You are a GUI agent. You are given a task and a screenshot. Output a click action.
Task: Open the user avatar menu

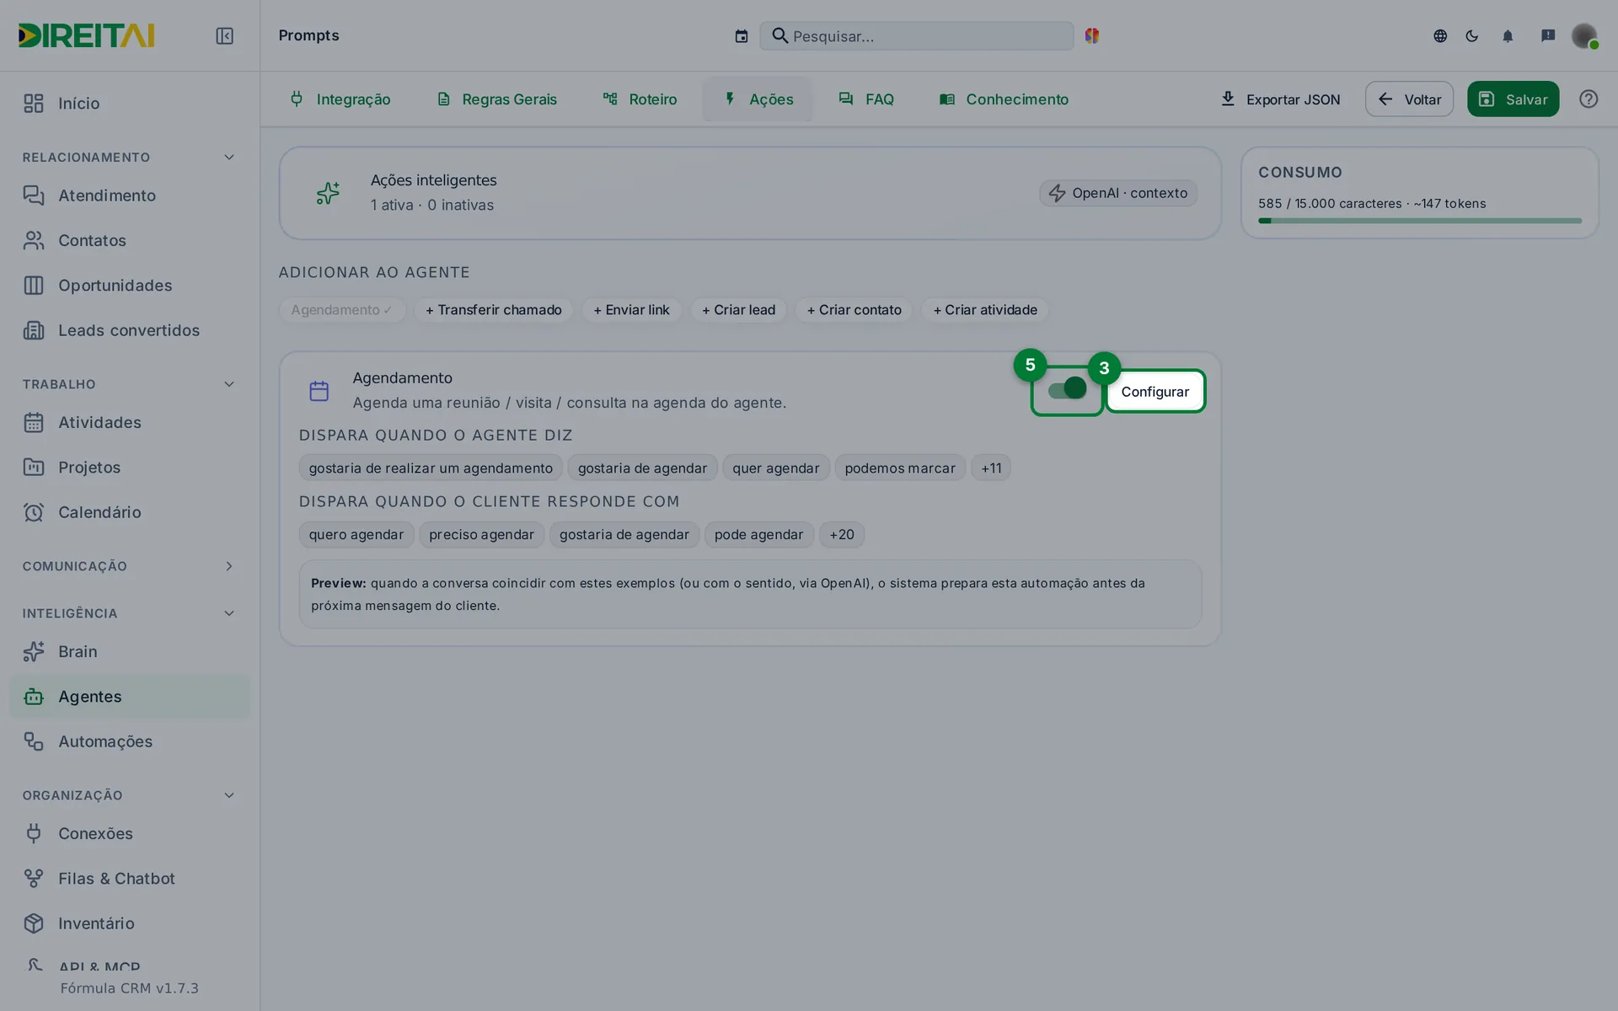(x=1584, y=35)
